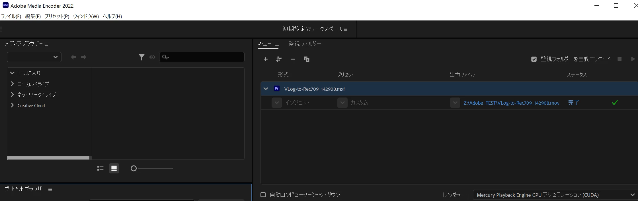The height and width of the screenshot is (201, 638).
Task: Collapse the VLog-to-Rec709_142908.mxf queue item
Action: point(266,88)
